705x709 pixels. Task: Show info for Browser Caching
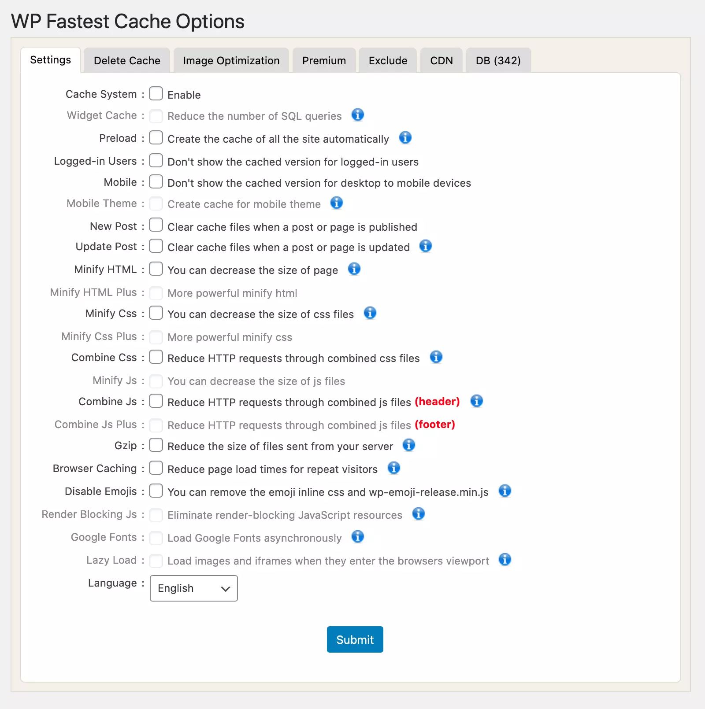click(x=393, y=468)
